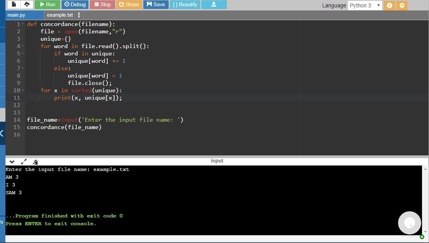Screen dimensions: 429x243
Task: Open the orange info icon
Action: click(x=390, y=5)
